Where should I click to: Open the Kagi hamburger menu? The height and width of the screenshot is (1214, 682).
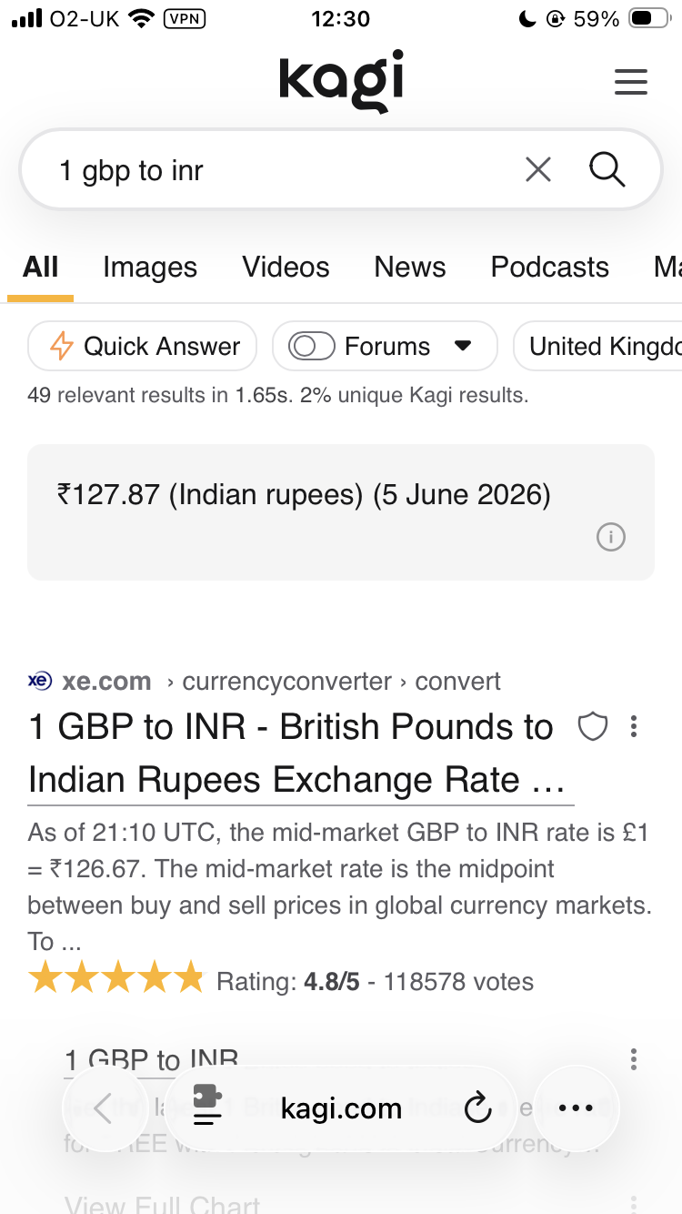pos(630,82)
